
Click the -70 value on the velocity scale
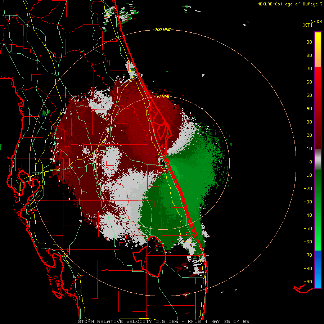point(308,255)
